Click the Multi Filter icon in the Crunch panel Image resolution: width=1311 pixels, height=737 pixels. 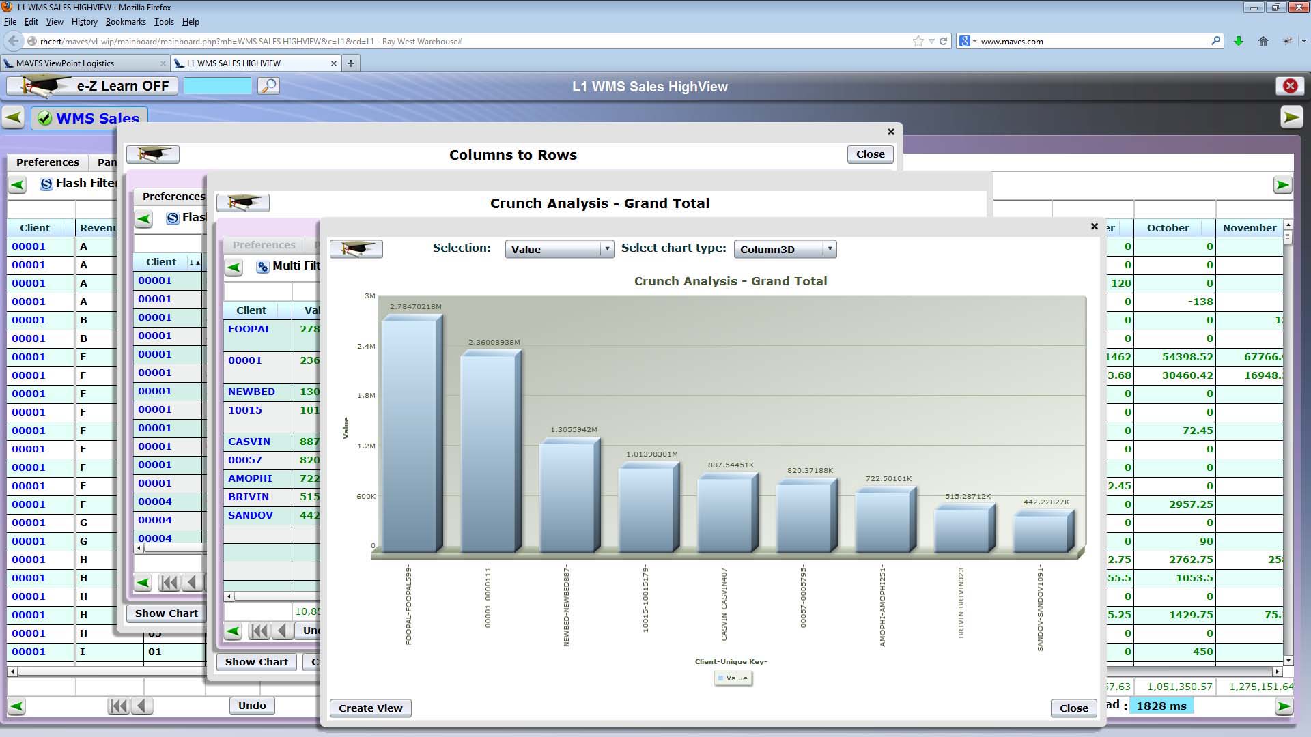263,266
